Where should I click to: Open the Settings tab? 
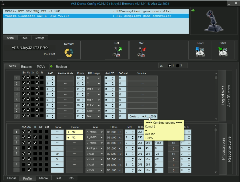click(x=39, y=38)
